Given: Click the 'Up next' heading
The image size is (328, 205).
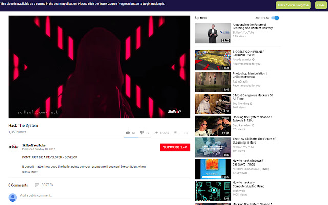Looking at the screenshot, I should [x=201, y=18].
